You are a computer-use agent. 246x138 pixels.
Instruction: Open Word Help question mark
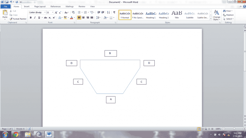click(x=244, y=6)
